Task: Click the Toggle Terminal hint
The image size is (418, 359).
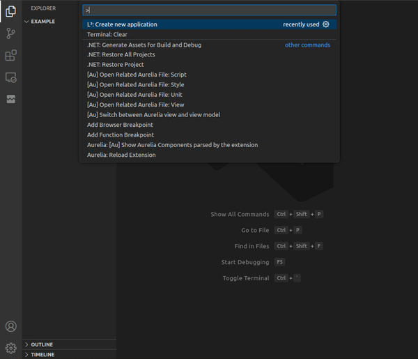Action: coord(246,278)
